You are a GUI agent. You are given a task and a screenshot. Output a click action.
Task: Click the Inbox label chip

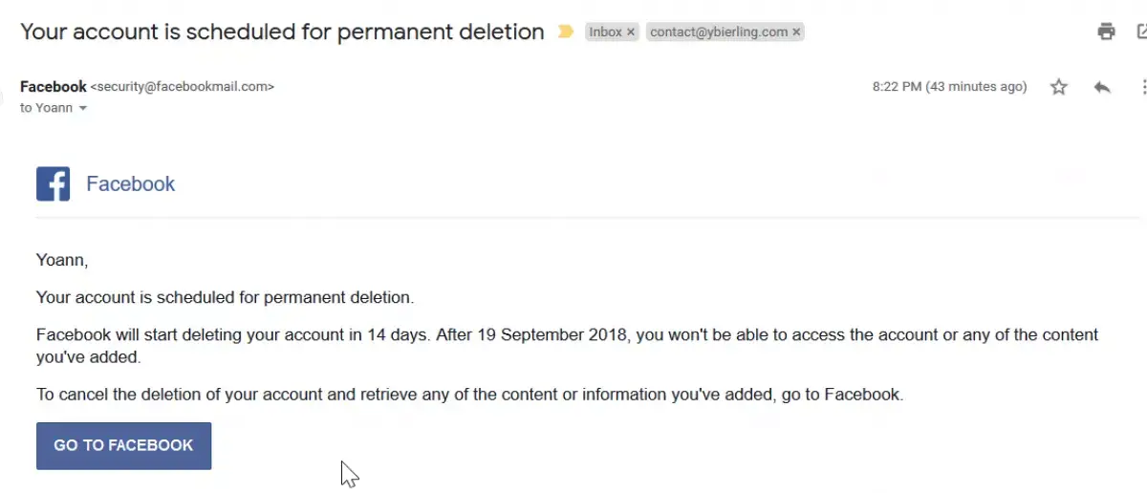605,32
